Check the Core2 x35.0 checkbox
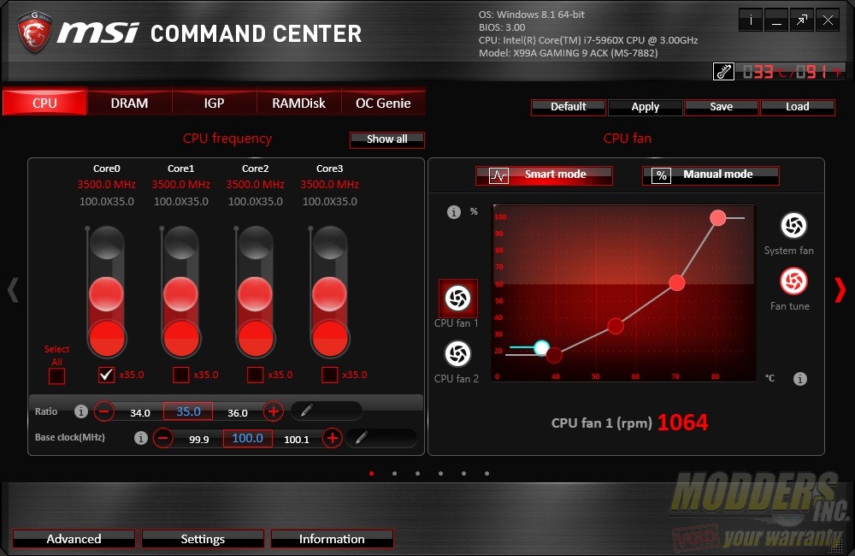The height and width of the screenshot is (556, 855). coord(255,375)
